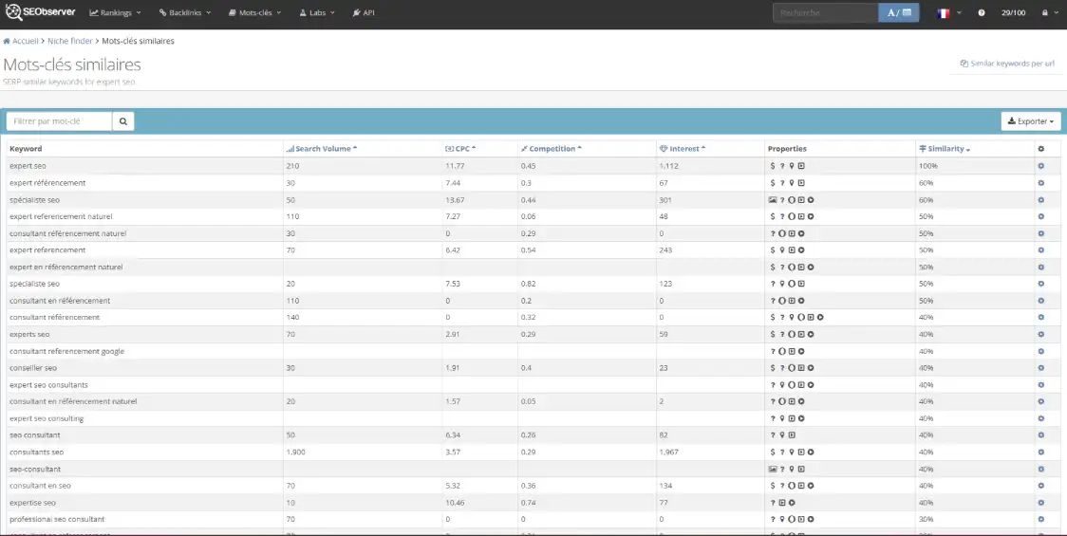This screenshot has width=1067, height=536.
Task: Open the French flag language dropdown
Action: [948, 13]
